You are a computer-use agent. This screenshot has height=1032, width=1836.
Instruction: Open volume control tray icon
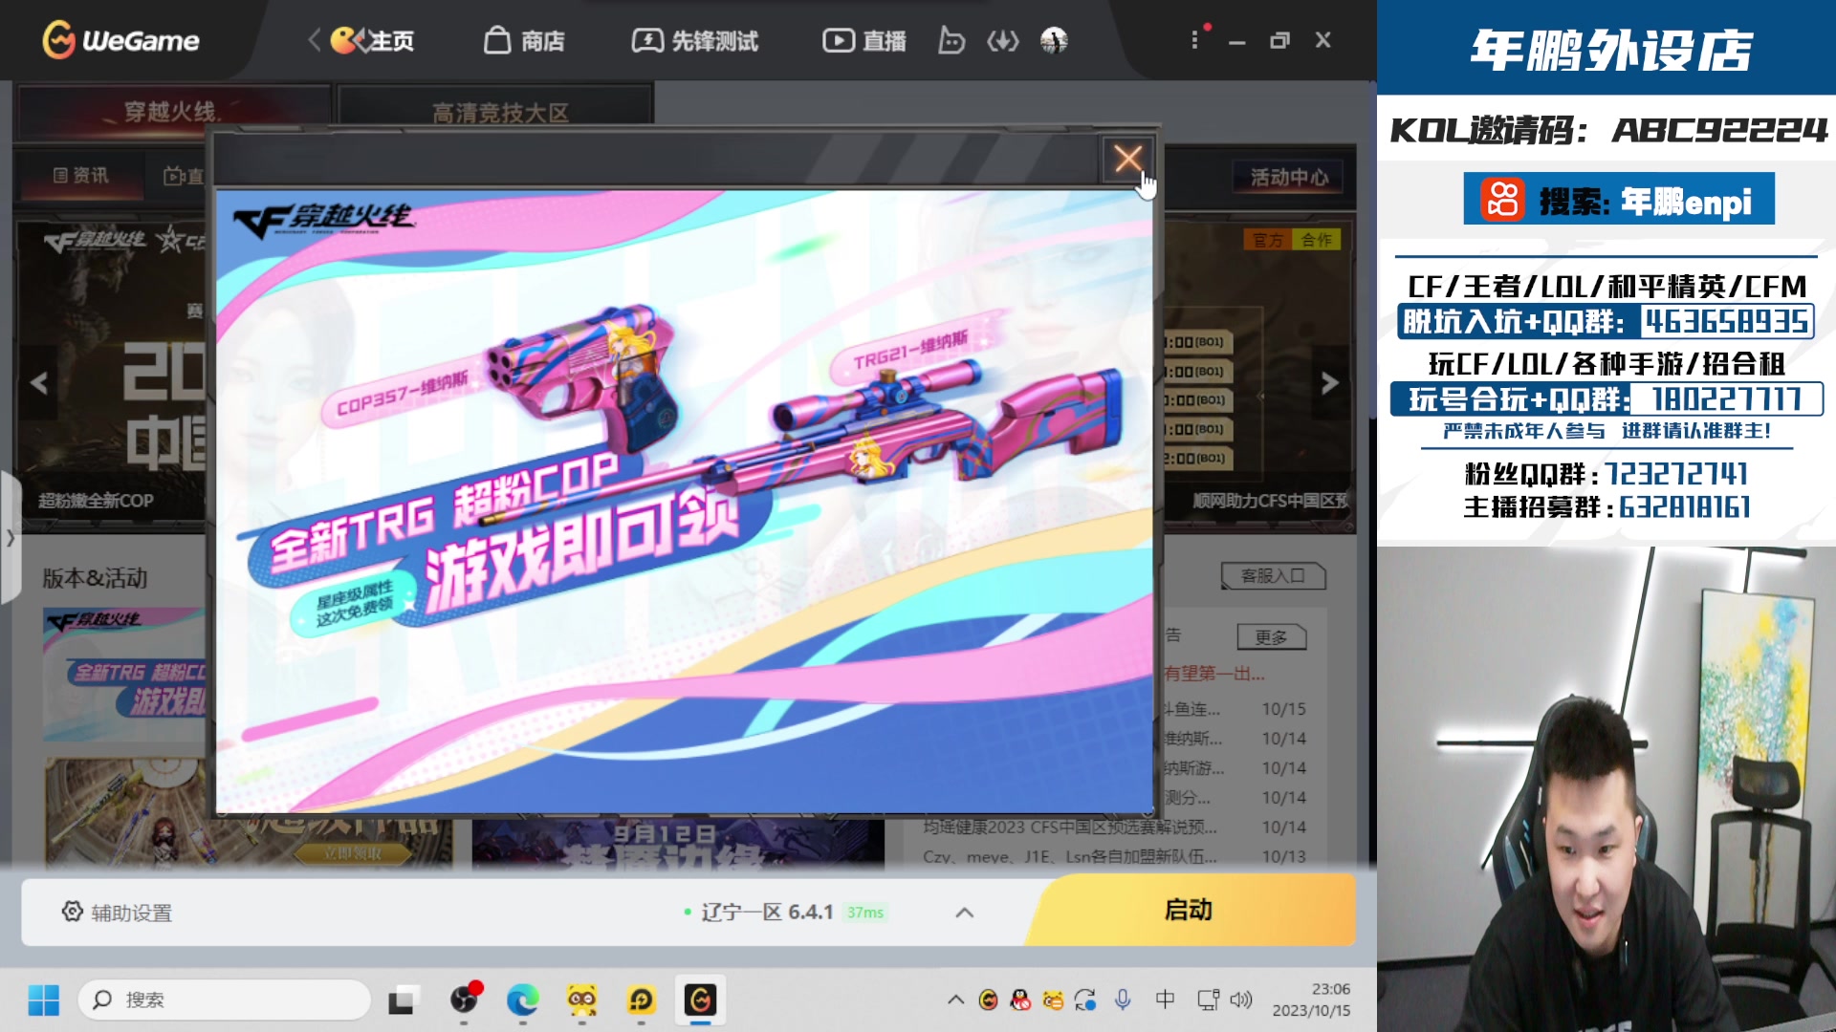pyautogui.click(x=1241, y=1000)
